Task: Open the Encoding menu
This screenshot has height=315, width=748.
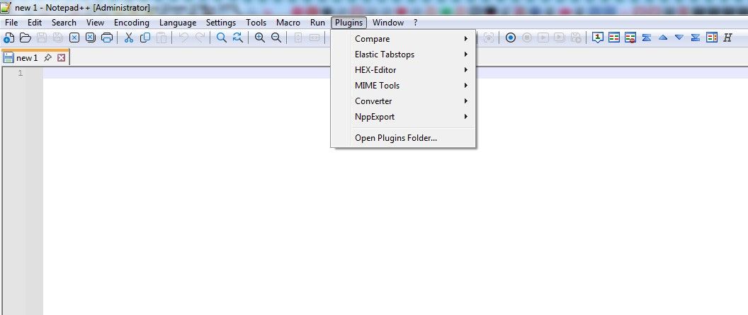Action: pos(132,23)
